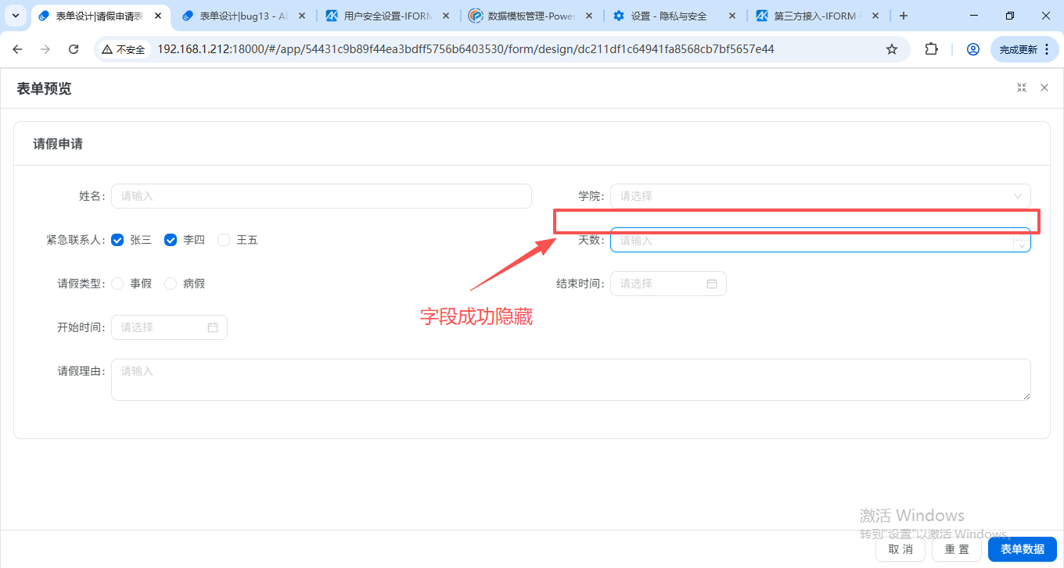Click the 重置 button
The image size is (1064, 568).
point(957,549)
